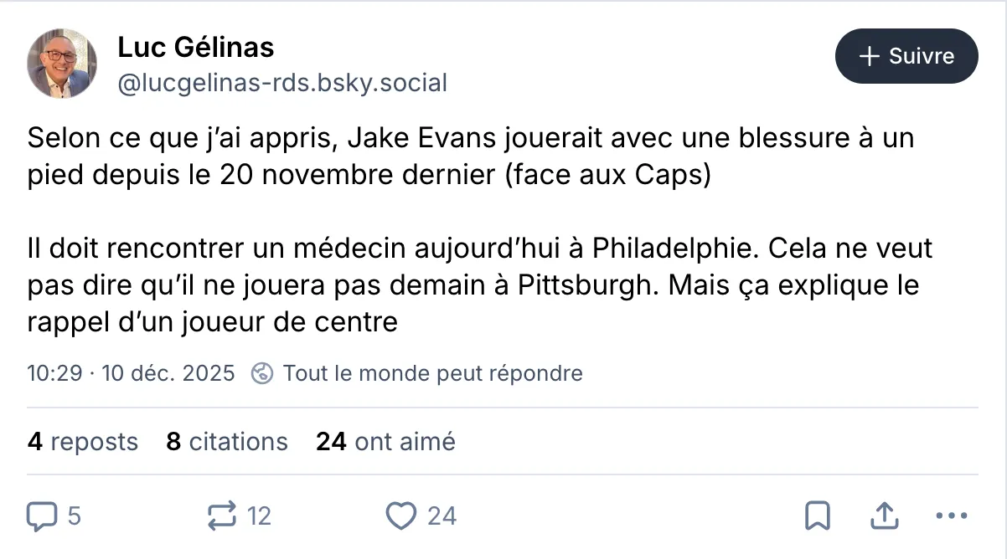Open Luc Gélinas's profile picture
The width and height of the screenshot is (1007, 559).
click(63, 64)
